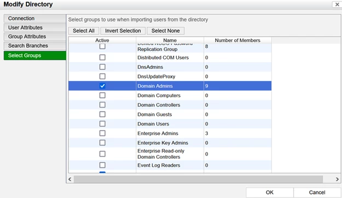Close the Modify Directory dialog with X
Image resolution: width=342 pixels, height=198 pixels.
tap(337, 4)
